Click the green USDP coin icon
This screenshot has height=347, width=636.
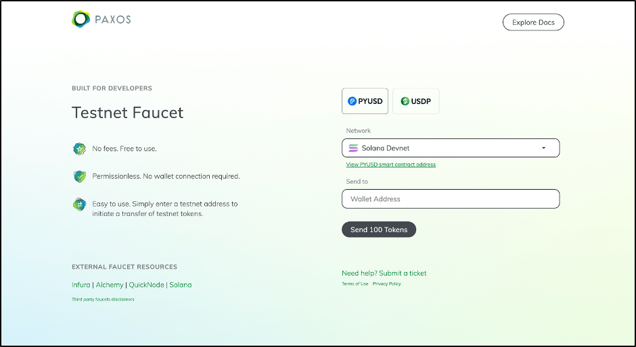405,101
